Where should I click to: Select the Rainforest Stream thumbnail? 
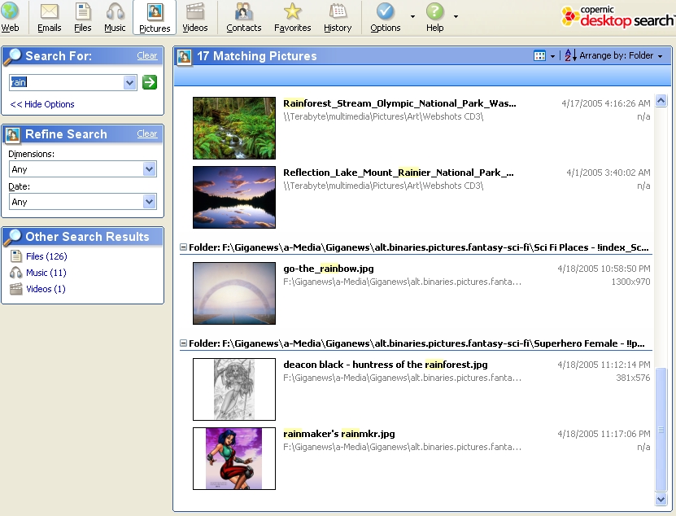(x=234, y=128)
